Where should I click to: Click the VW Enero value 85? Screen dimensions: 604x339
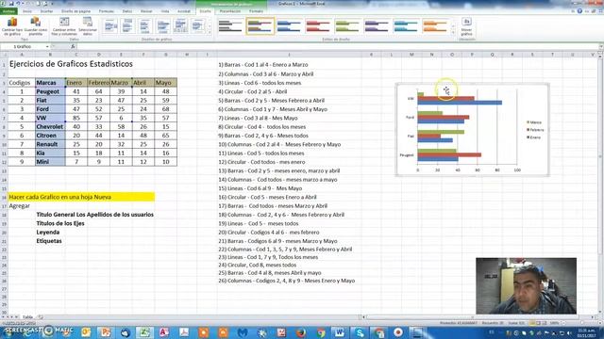76,118
